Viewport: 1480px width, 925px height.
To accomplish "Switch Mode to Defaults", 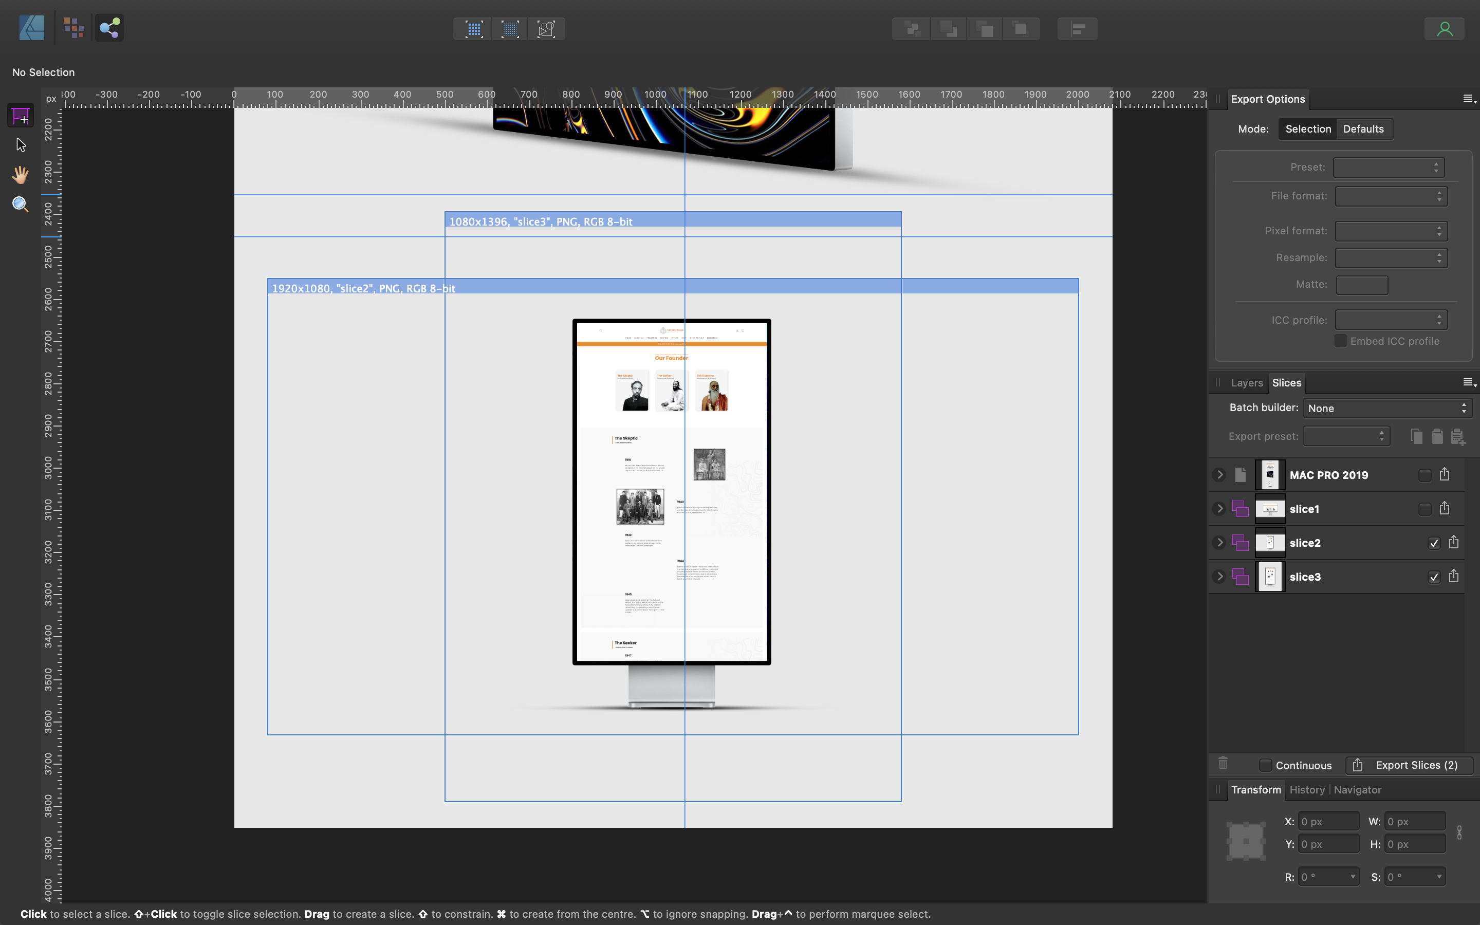I will click(x=1363, y=129).
